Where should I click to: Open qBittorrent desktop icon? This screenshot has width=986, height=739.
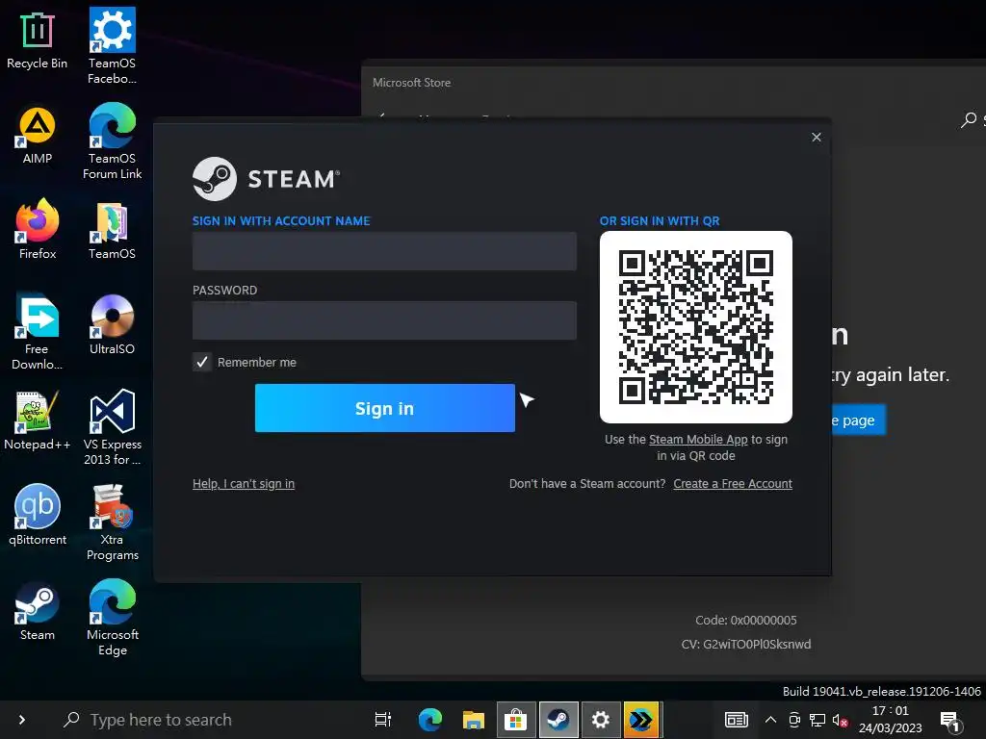pos(38,516)
